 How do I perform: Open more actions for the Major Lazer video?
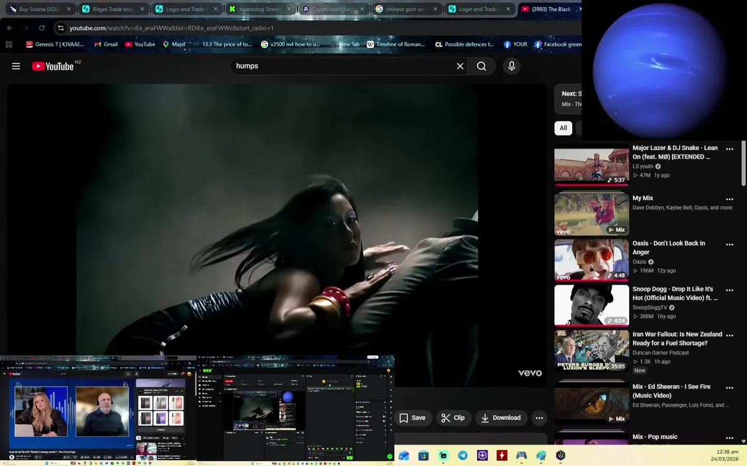click(x=730, y=149)
